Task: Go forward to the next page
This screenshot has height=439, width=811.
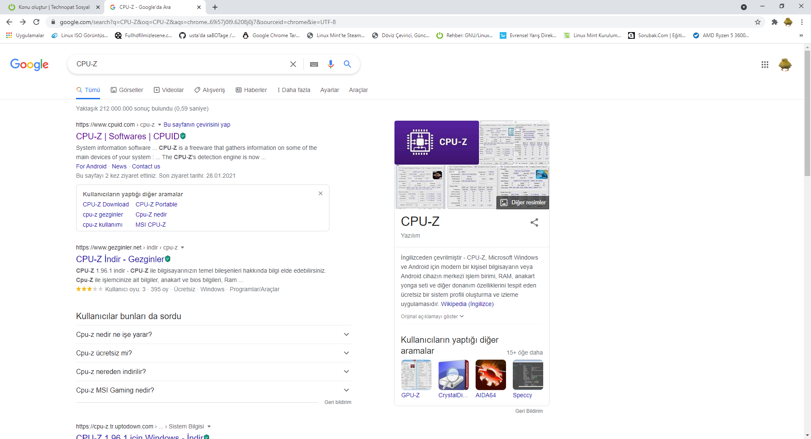Action: (x=23, y=22)
